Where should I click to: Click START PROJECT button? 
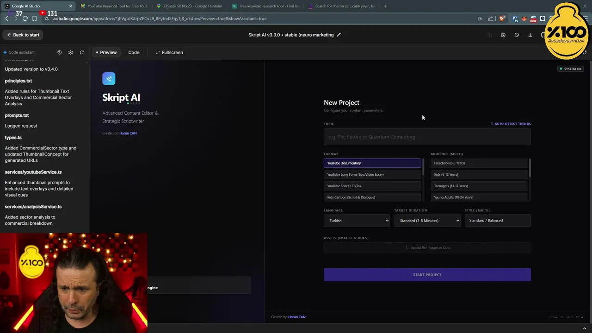coord(427,275)
